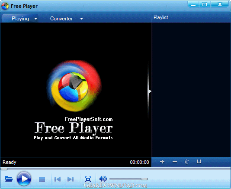Viewport: 231px width, 189px height.
Task: Open the Playing dropdown arrow
Action: pyautogui.click(x=35, y=19)
